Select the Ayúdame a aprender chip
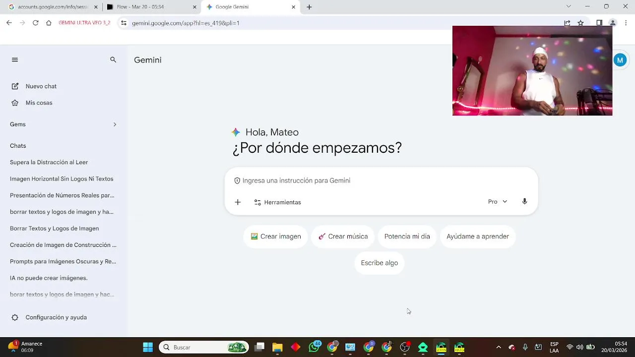 [x=478, y=237]
